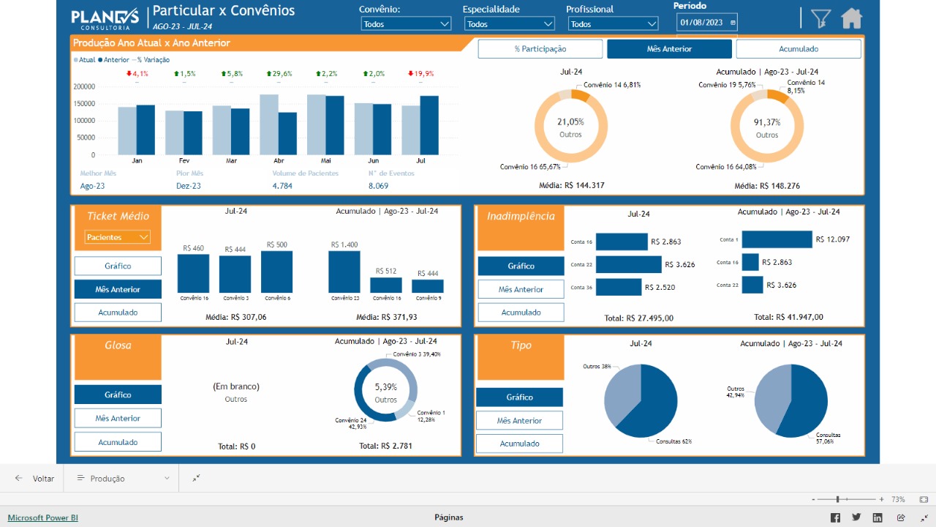Open the Microsoft Power BI link
The width and height of the screenshot is (936, 527).
click(43, 517)
